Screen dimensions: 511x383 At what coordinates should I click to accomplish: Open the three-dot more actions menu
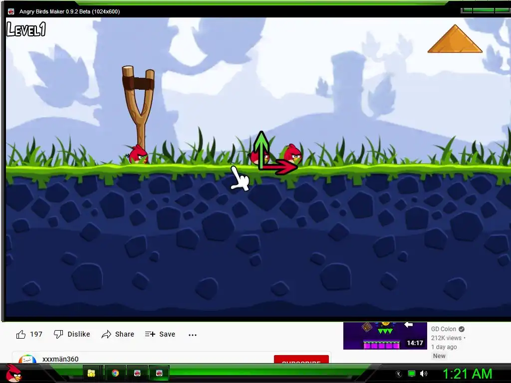click(193, 335)
